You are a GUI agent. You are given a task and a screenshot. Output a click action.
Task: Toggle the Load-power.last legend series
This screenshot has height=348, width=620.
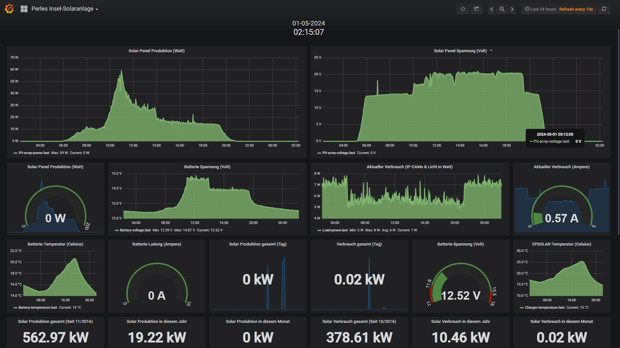pos(335,230)
